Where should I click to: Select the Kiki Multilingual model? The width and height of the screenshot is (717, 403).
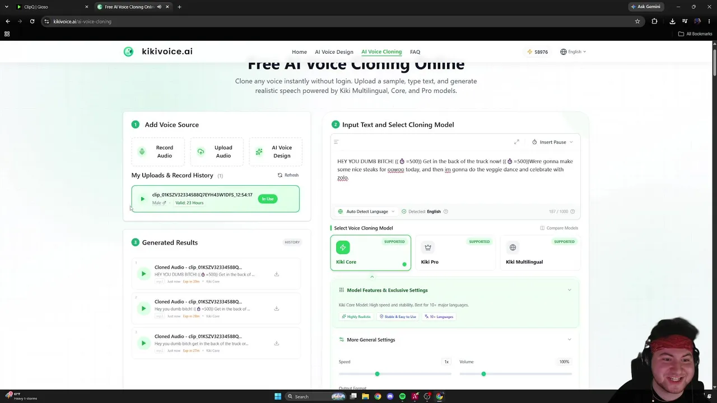tap(540, 253)
